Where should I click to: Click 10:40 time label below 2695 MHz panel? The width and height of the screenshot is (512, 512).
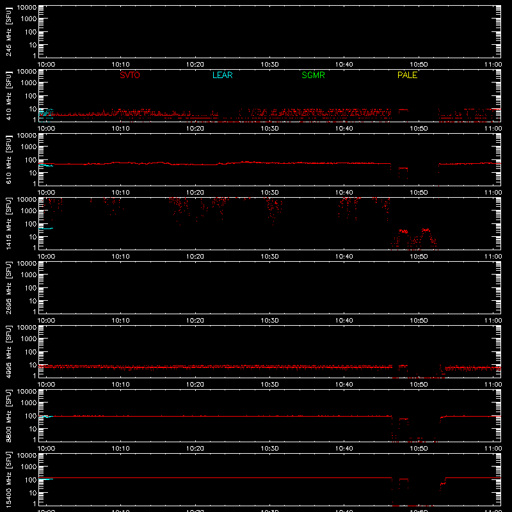pos(344,321)
